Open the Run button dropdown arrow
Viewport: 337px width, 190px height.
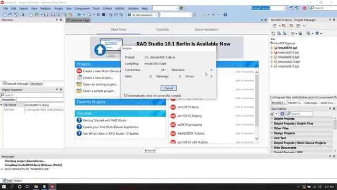tap(84, 15)
